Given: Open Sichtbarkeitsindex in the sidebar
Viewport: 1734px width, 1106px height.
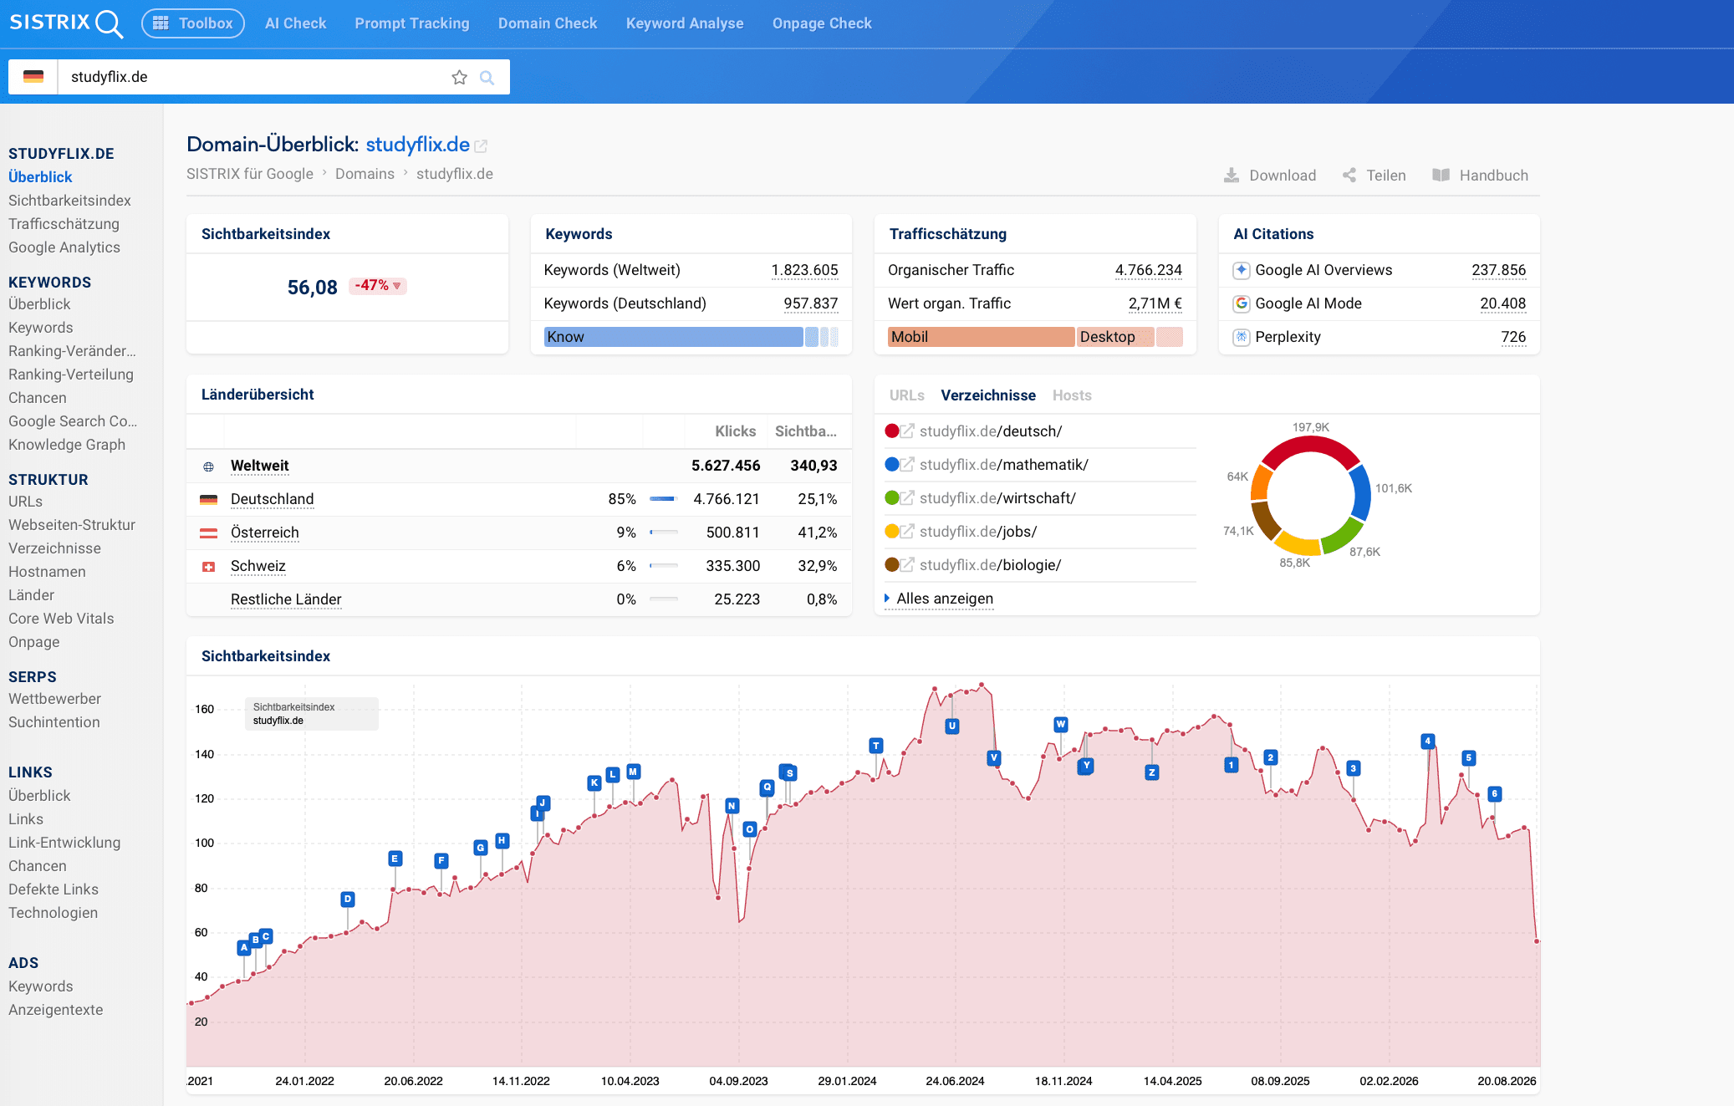Looking at the screenshot, I should (x=69, y=201).
